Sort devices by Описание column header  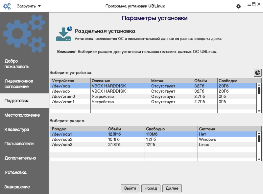coord(120,81)
